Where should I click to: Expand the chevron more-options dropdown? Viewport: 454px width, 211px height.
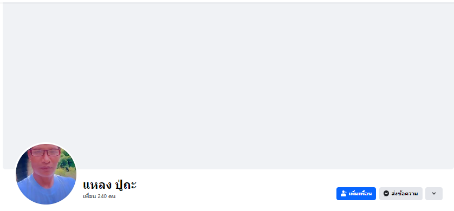point(434,193)
